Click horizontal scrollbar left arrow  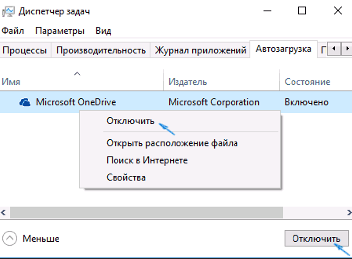[x=4, y=212]
